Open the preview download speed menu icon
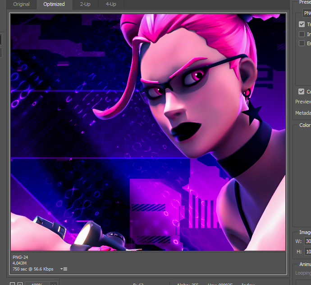Image resolution: width=311 pixels, height=285 pixels. point(64,269)
